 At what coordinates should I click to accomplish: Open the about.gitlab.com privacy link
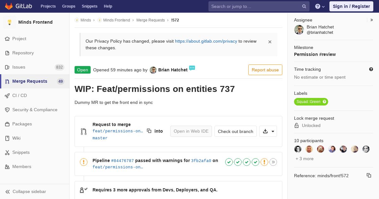(x=206, y=41)
